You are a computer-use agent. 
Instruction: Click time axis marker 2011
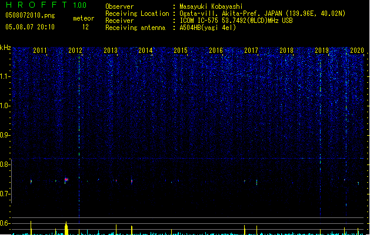[x=40, y=51]
